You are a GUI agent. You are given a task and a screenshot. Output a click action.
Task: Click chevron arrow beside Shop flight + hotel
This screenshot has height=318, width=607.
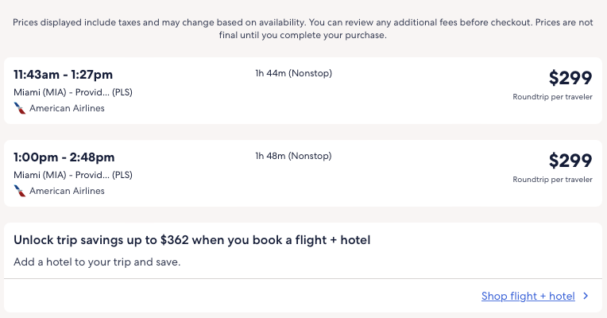[586, 297]
